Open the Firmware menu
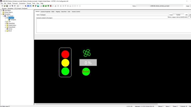191x107 pixels. pyautogui.click(x=15, y=3)
